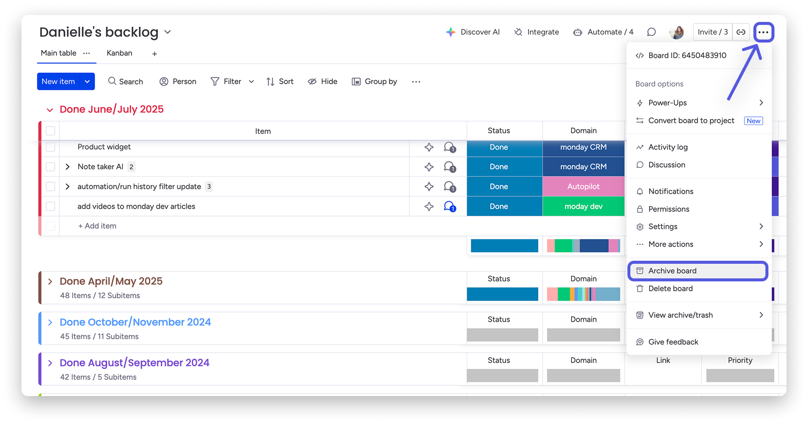The image size is (808, 424).
Task: Open the Automate robot icon
Action: [578, 32]
